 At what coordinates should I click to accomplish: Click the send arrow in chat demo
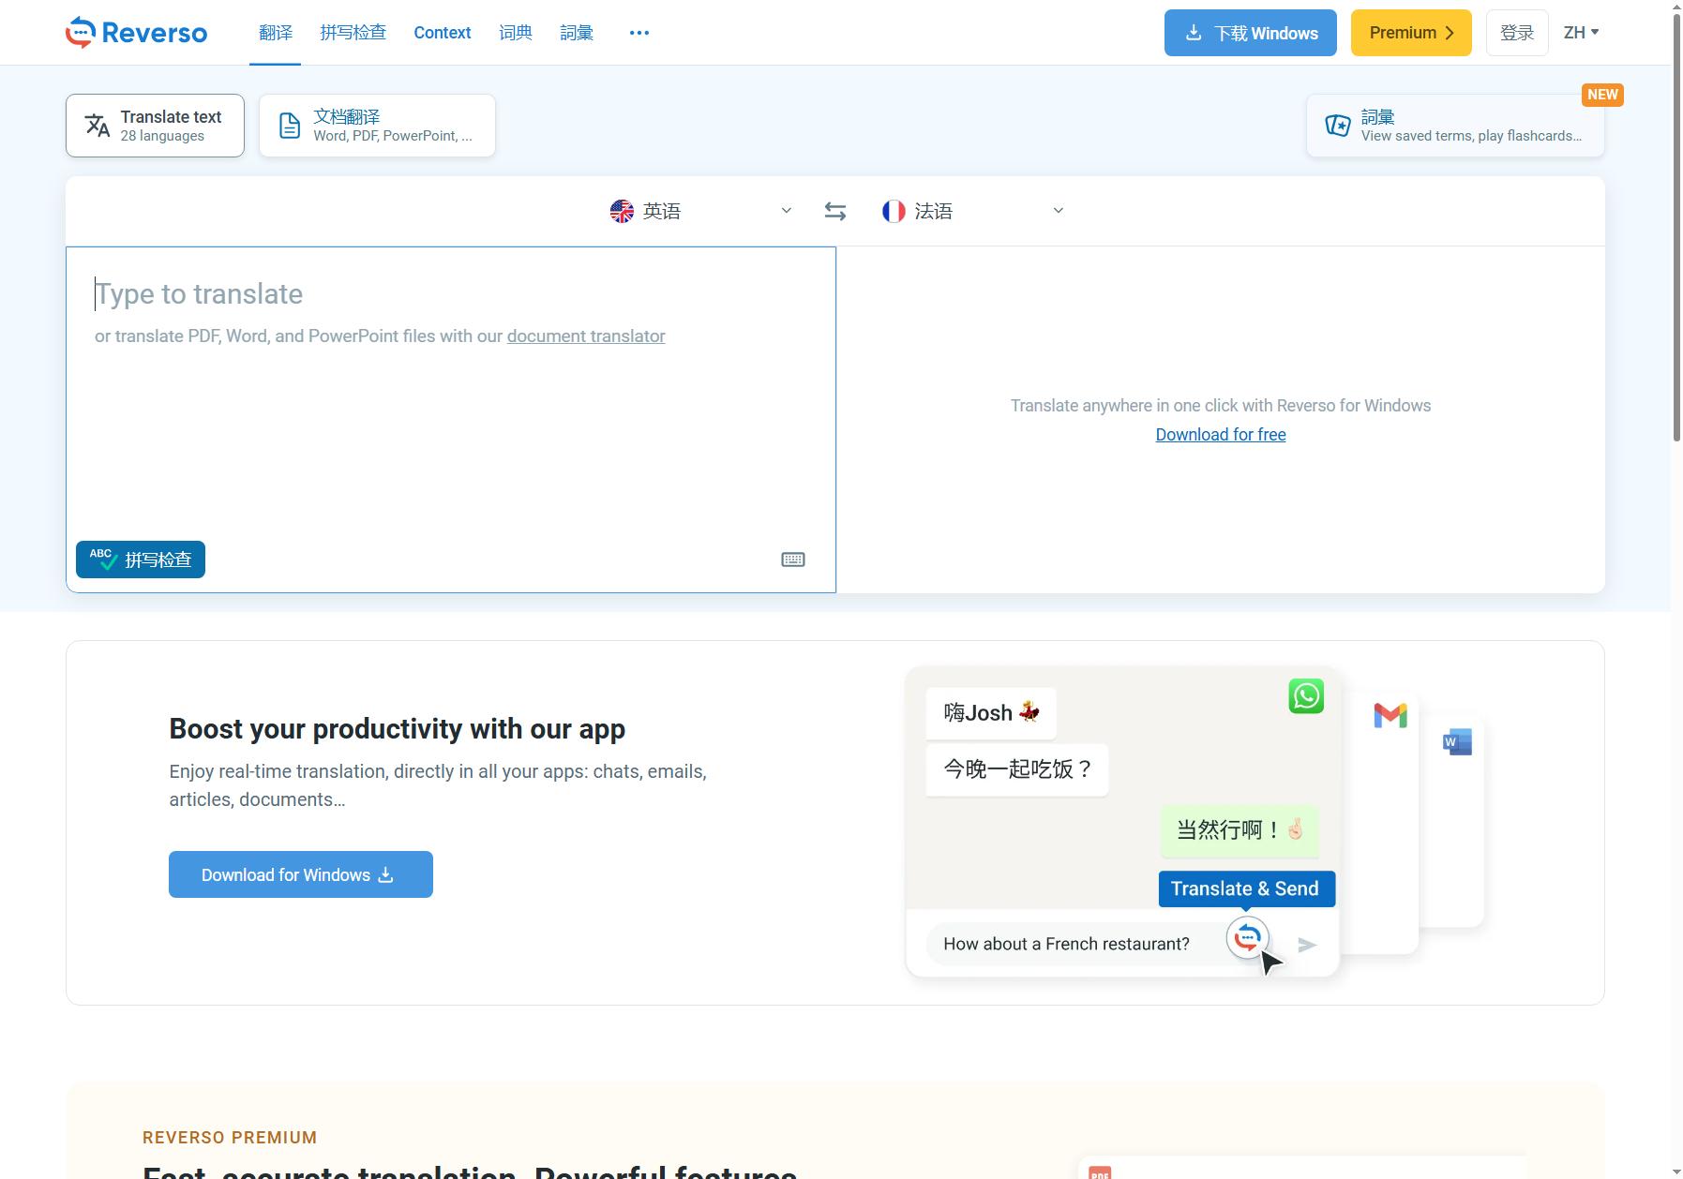1307,945
